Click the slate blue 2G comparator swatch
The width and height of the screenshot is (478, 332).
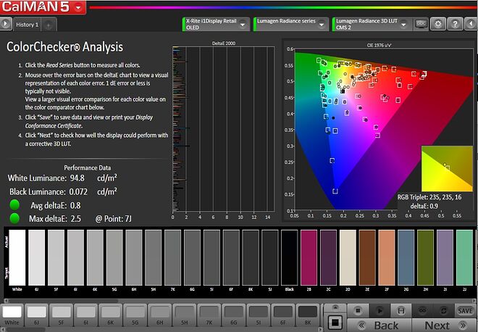[x=406, y=257]
